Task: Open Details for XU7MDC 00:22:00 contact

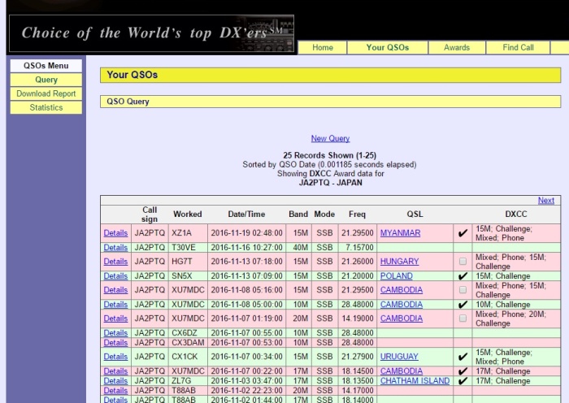Action: (115, 371)
